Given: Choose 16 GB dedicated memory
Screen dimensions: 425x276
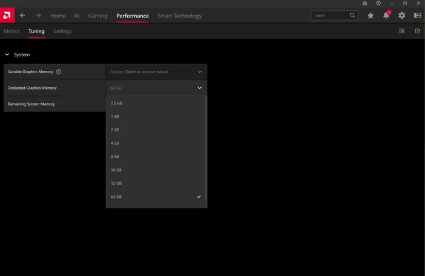Looking at the screenshot, I should (x=156, y=170).
